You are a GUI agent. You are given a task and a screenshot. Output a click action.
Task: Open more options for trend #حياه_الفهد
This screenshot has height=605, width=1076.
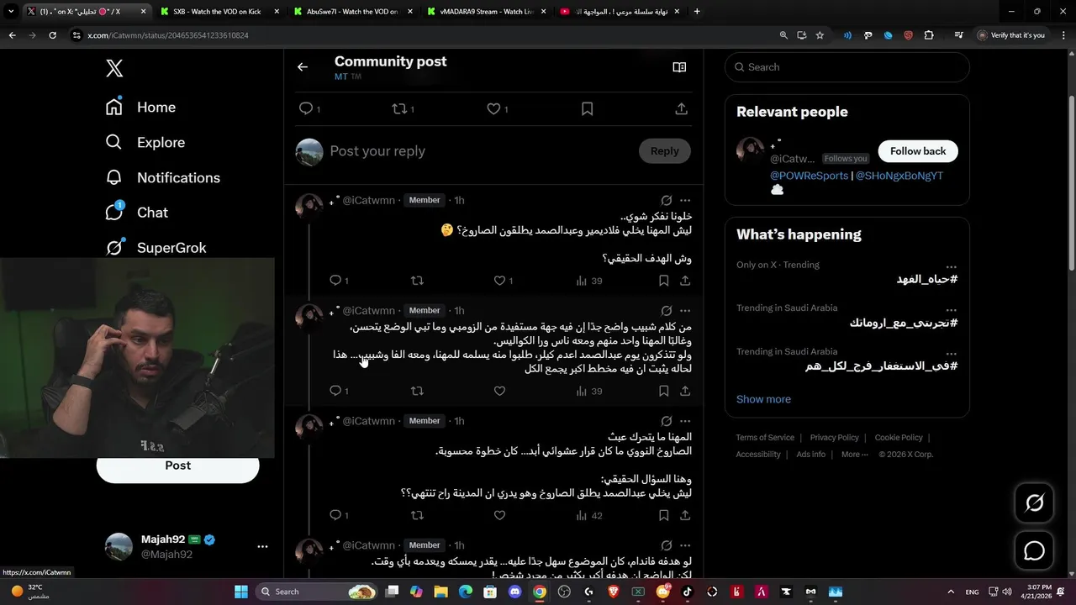coord(951,266)
